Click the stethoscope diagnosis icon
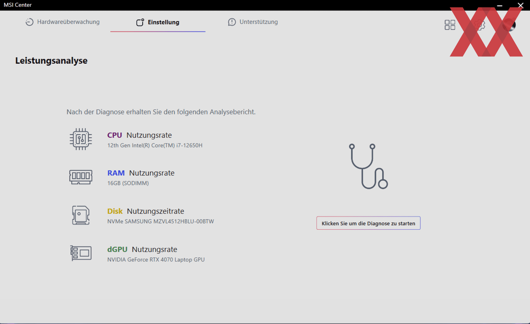The width and height of the screenshot is (530, 324). (368, 166)
